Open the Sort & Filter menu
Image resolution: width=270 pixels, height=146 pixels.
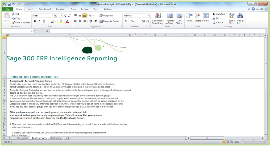pos(232,19)
